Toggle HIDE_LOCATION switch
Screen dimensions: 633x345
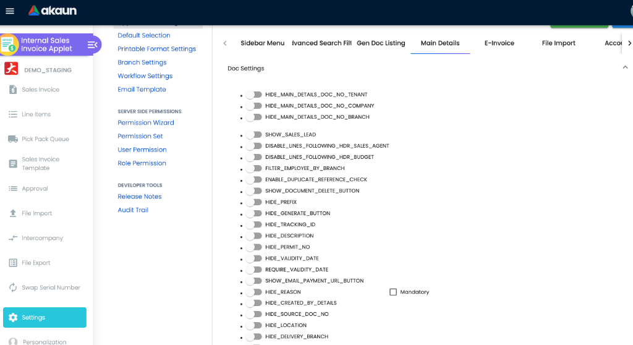[x=254, y=326]
